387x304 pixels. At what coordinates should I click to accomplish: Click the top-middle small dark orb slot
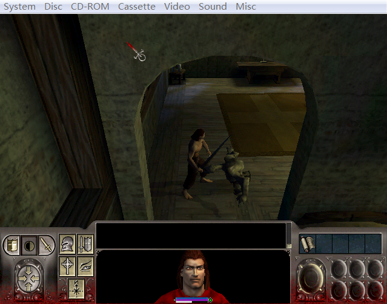coord(357,268)
